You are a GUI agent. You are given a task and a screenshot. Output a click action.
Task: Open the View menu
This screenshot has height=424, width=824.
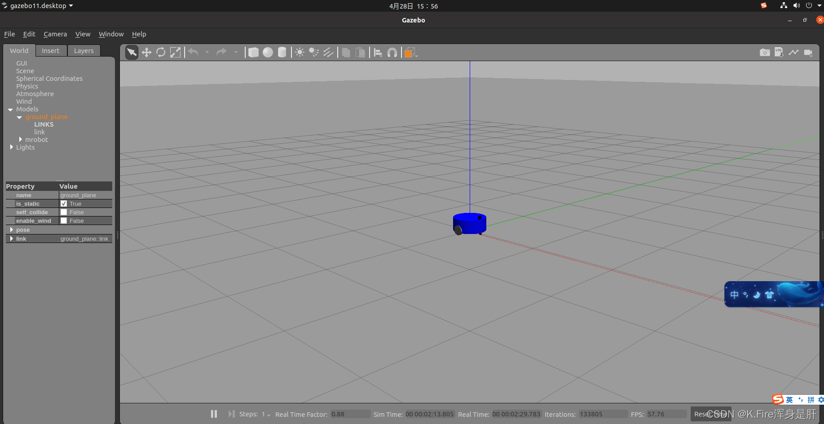point(83,34)
